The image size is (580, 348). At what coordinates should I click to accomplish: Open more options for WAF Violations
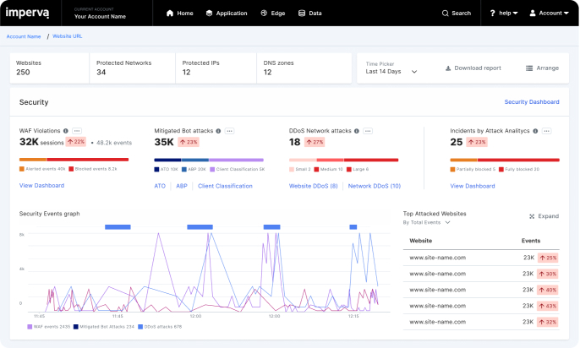(x=77, y=131)
